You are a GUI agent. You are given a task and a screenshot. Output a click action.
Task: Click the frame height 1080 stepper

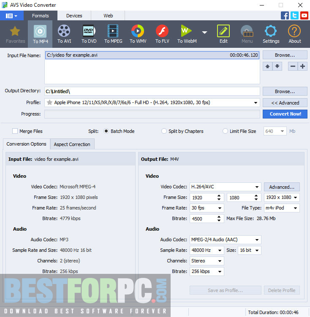(x=256, y=198)
